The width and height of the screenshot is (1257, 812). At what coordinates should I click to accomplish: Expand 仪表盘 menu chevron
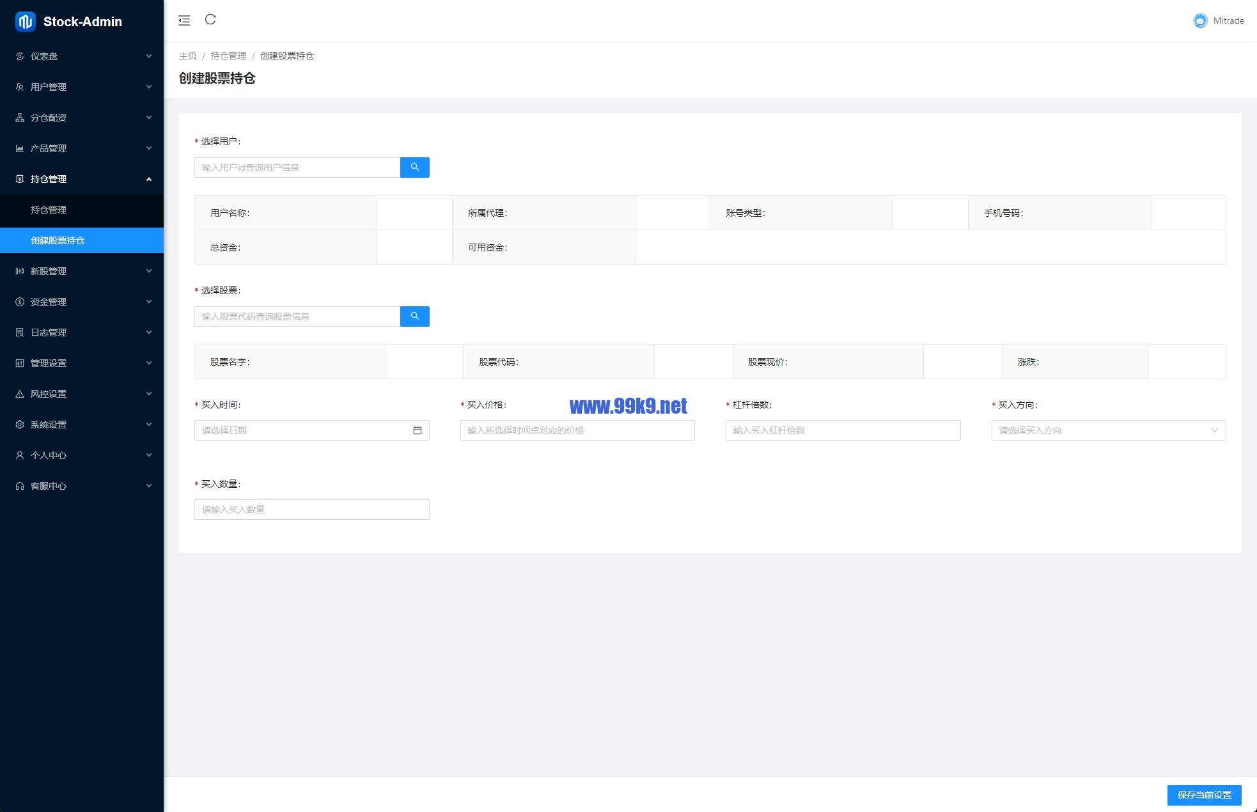pyautogui.click(x=149, y=56)
